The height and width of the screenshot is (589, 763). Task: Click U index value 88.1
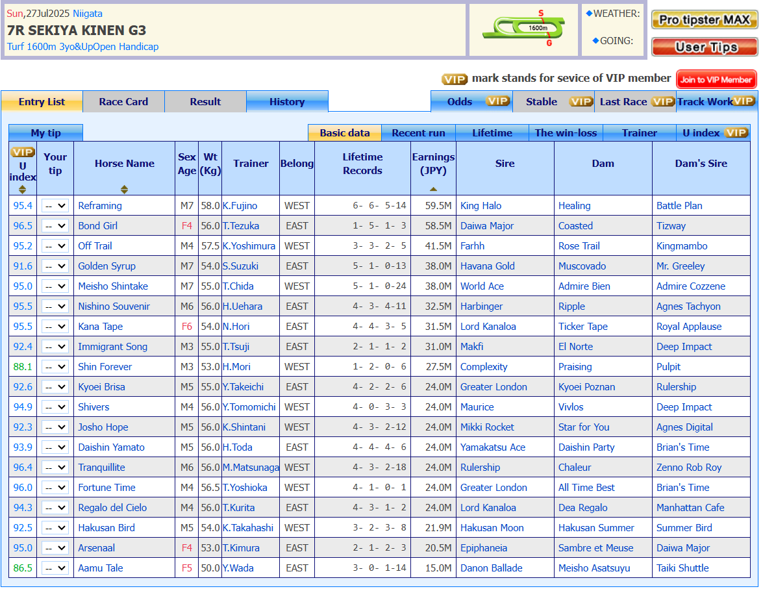point(23,367)
